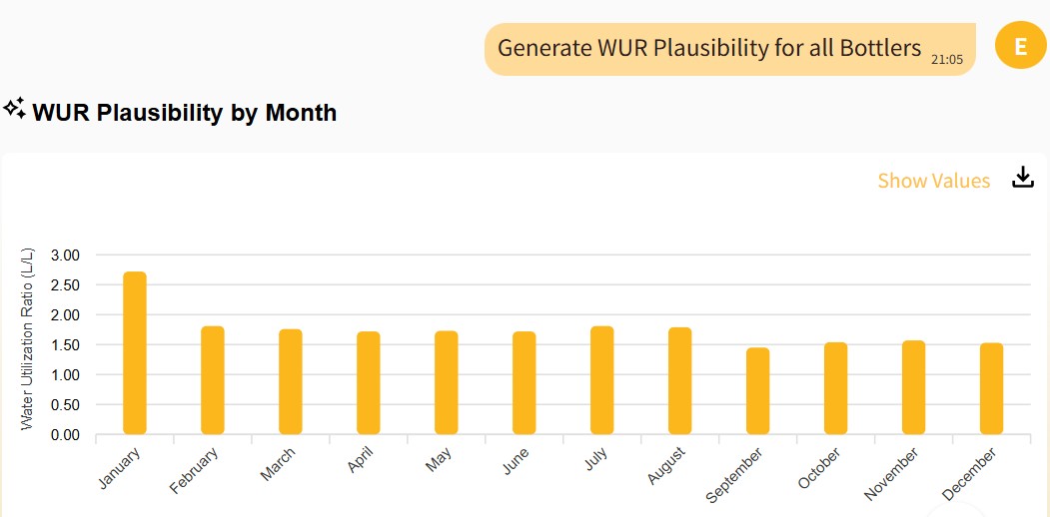Screen dimensions: 1050x517
Task: Select the November bar
Action: 914,387
